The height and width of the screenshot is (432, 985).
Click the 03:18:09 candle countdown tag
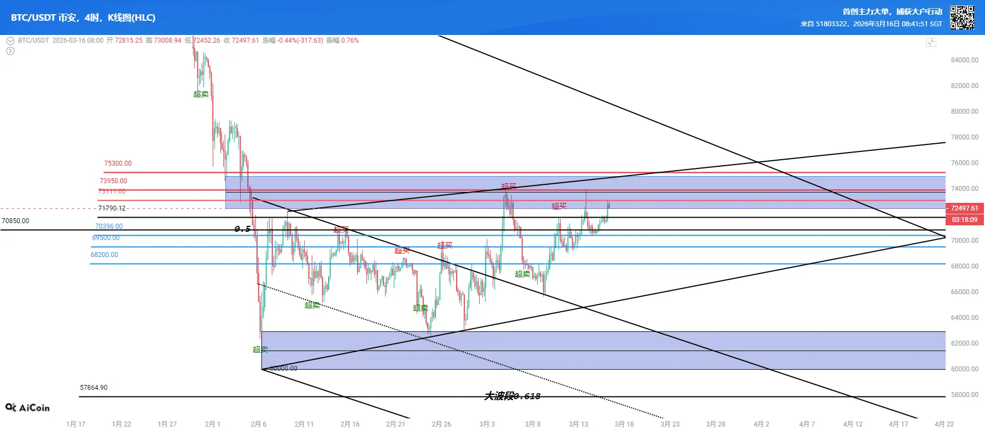coord(965,220)
